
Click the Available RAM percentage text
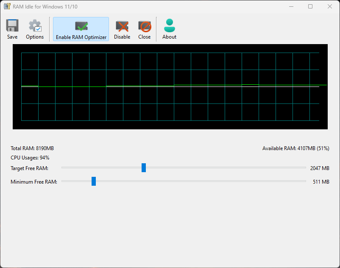(x=295, y=148)
